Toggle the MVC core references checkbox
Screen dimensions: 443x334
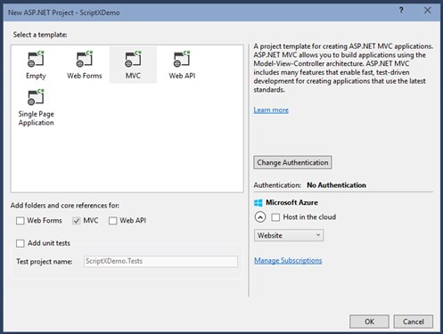[x=77, y=221]
